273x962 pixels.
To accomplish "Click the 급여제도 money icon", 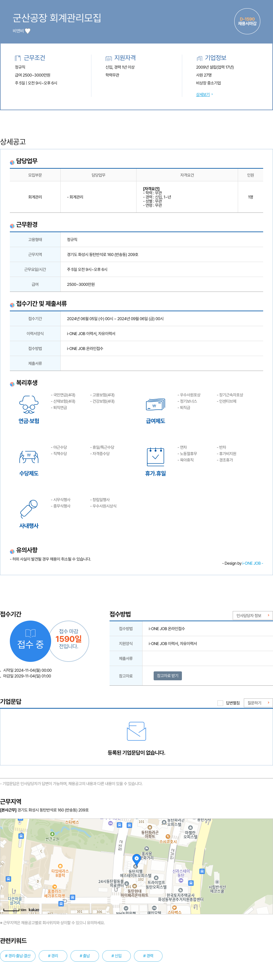I will (155, 404).
